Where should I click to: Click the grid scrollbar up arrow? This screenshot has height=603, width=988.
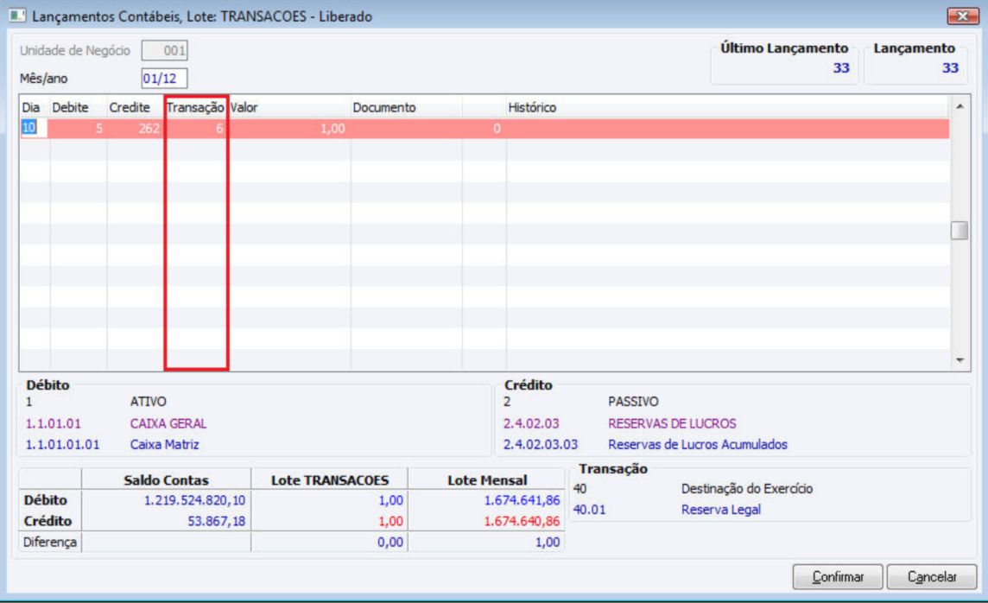[x=959, y=106]
